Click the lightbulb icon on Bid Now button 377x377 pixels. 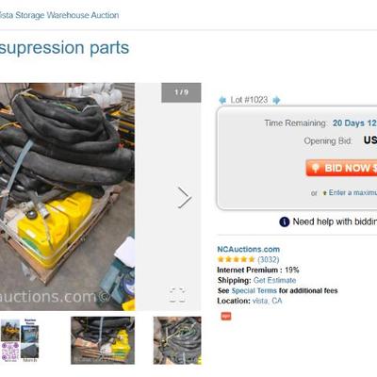pos(316,168)
